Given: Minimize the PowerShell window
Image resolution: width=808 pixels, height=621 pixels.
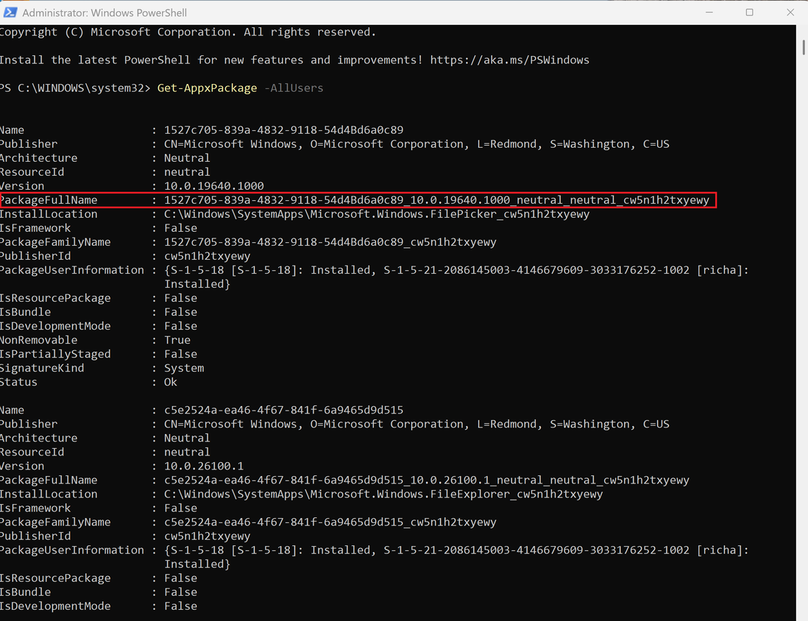Looking at the screenshot, I should click(x=709, y=13).
